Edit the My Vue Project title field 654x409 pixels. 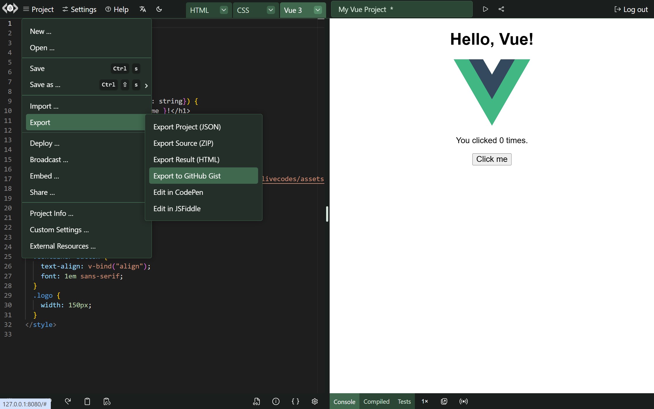click(402, 9)
